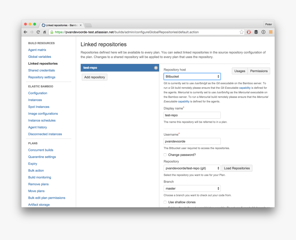Tick the Change password checkbox
Viewport: 296px width, 240px height.
point(165,155)
